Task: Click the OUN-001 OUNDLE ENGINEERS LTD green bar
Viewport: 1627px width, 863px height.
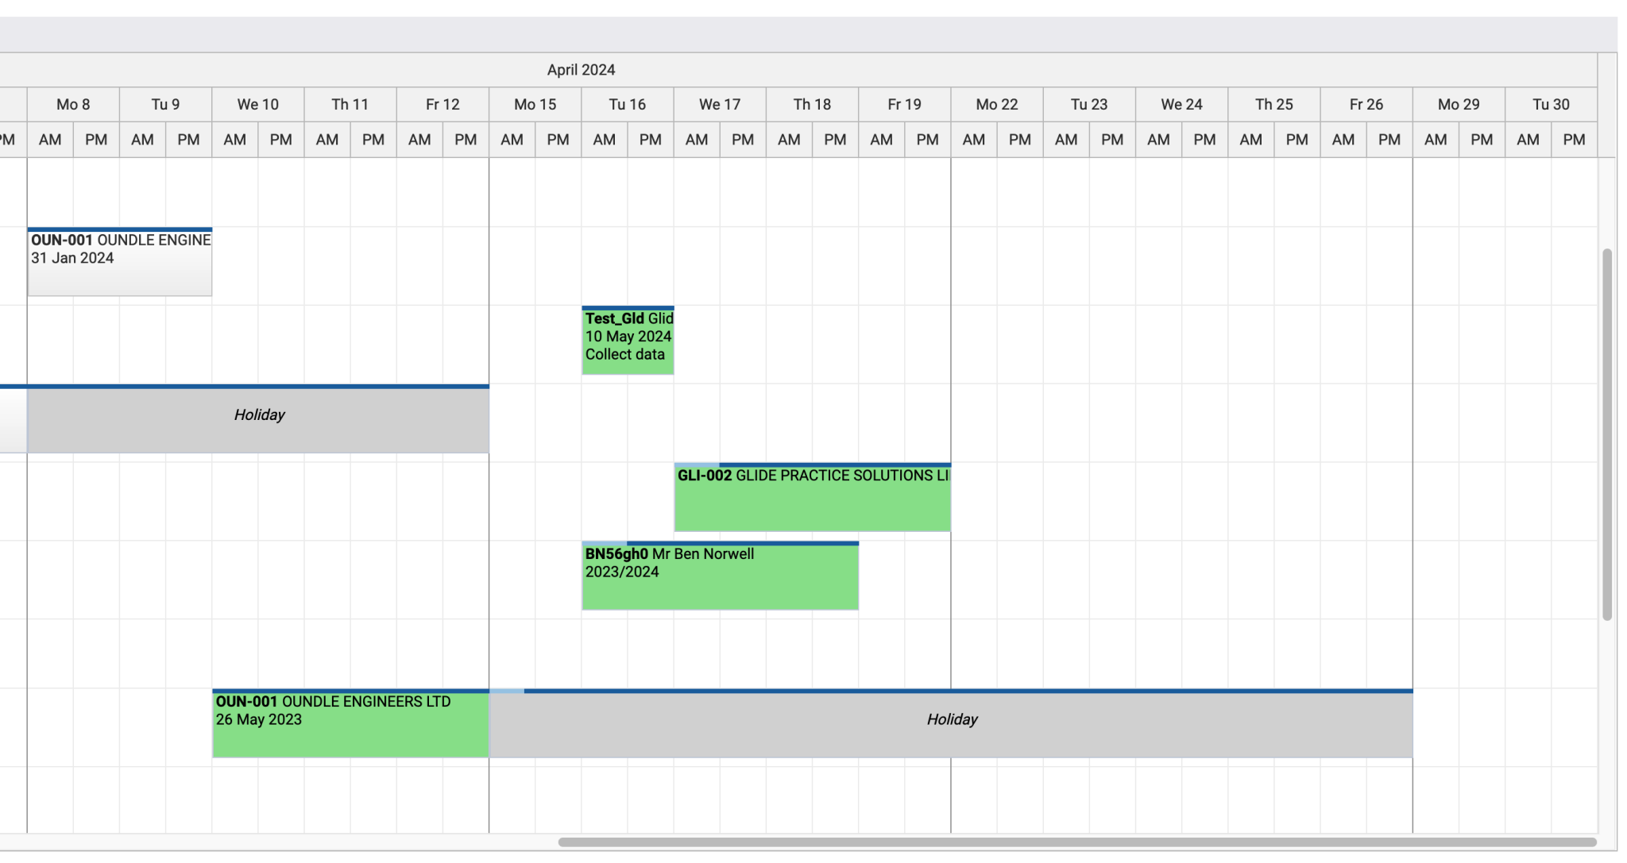Action: coord(350,722)
